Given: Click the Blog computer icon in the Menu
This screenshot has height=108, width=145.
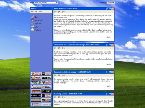Looking at the screenshot, I should point(32,16).
